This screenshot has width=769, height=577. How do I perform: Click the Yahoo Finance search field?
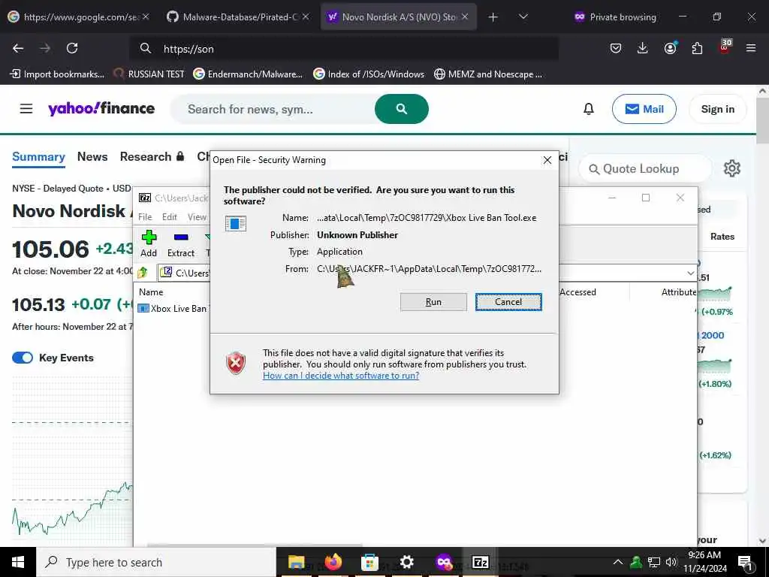(273, 109)
